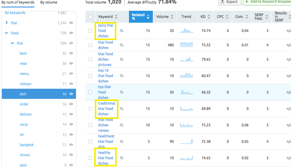This screenshot has height=167, width=291.
Task: Check the 'top 10 thai food dishes' checkbox
Action: click(90, 76)
